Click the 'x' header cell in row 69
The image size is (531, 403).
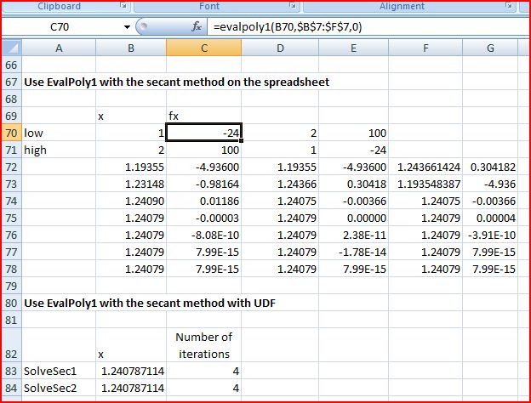point(131,116)
